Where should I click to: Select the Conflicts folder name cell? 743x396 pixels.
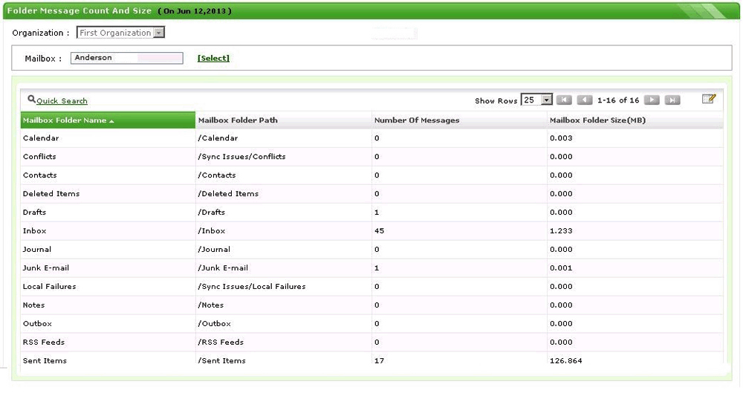[x=108, y=157]
